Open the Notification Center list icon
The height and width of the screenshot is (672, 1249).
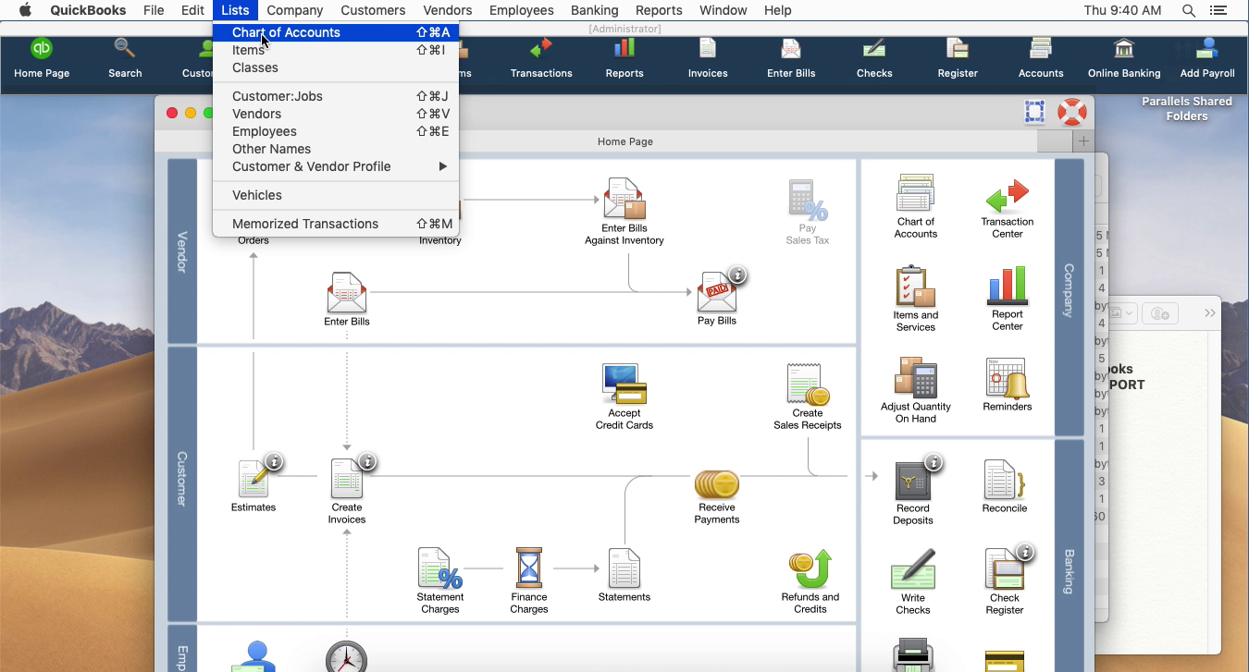coord(1218,10)
